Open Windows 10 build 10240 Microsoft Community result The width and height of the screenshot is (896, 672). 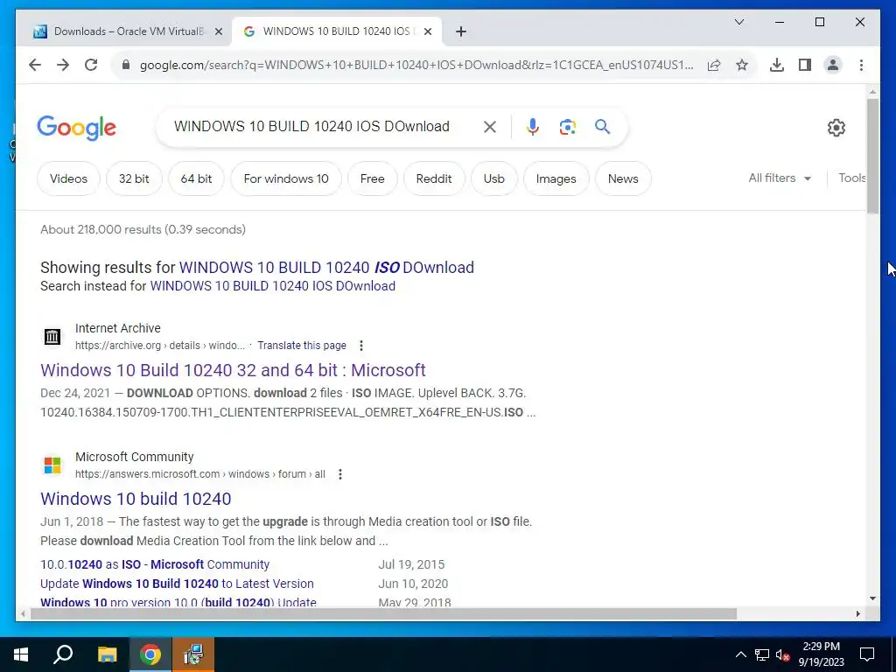click(136, 499)
